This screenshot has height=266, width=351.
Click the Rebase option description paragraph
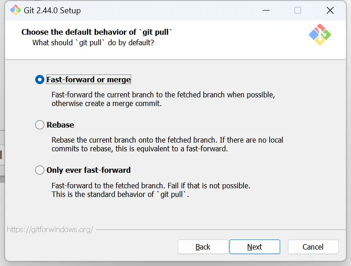pos(167,144)
